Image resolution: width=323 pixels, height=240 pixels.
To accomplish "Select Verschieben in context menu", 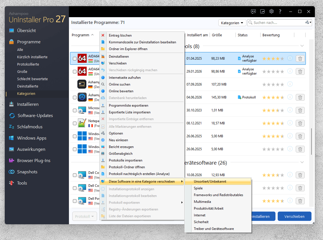I will pyautogui.click(x=118, y=63).
